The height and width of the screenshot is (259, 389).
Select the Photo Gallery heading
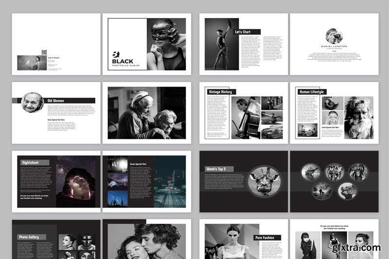click(32, 237)
